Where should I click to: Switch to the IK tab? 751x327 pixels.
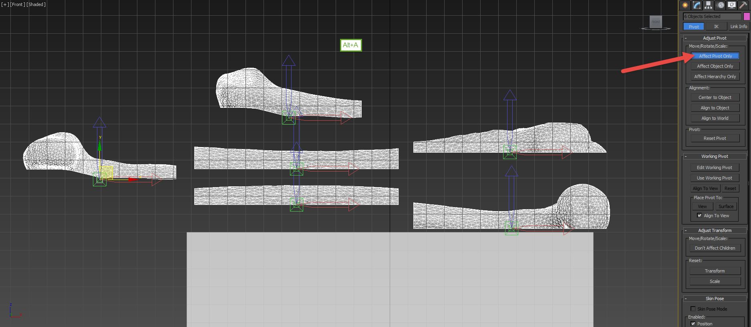[716, 26]
